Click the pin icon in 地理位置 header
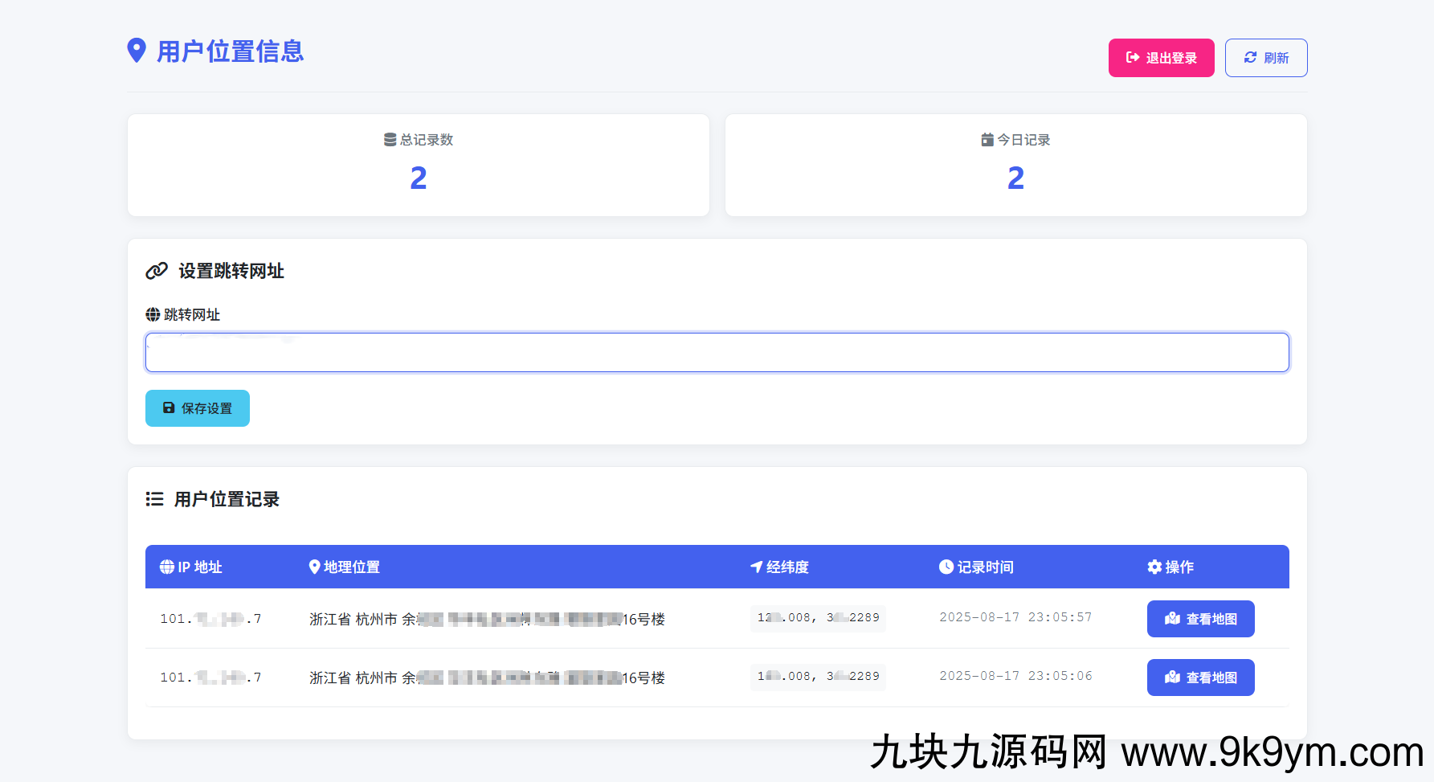The image size is (1434, 782). click(315, 567)
